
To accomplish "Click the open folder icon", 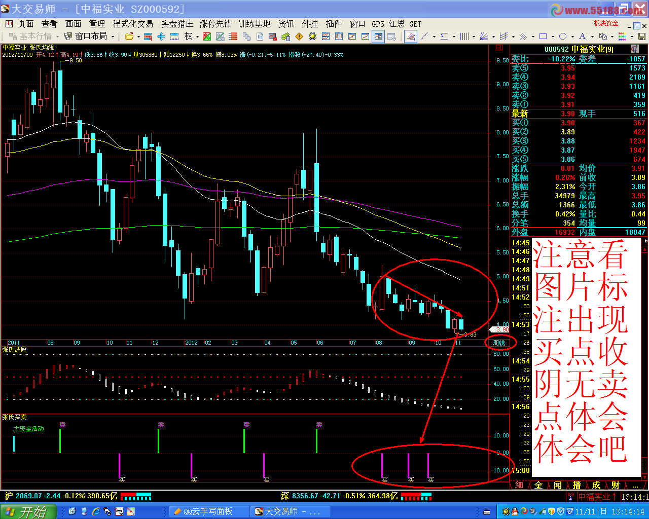I will [x=129, y=36].
